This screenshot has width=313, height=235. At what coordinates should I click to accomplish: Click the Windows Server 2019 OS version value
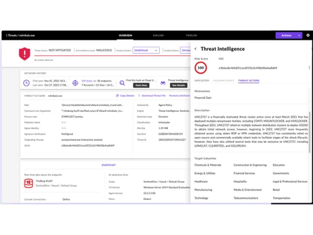click(167, 187)
